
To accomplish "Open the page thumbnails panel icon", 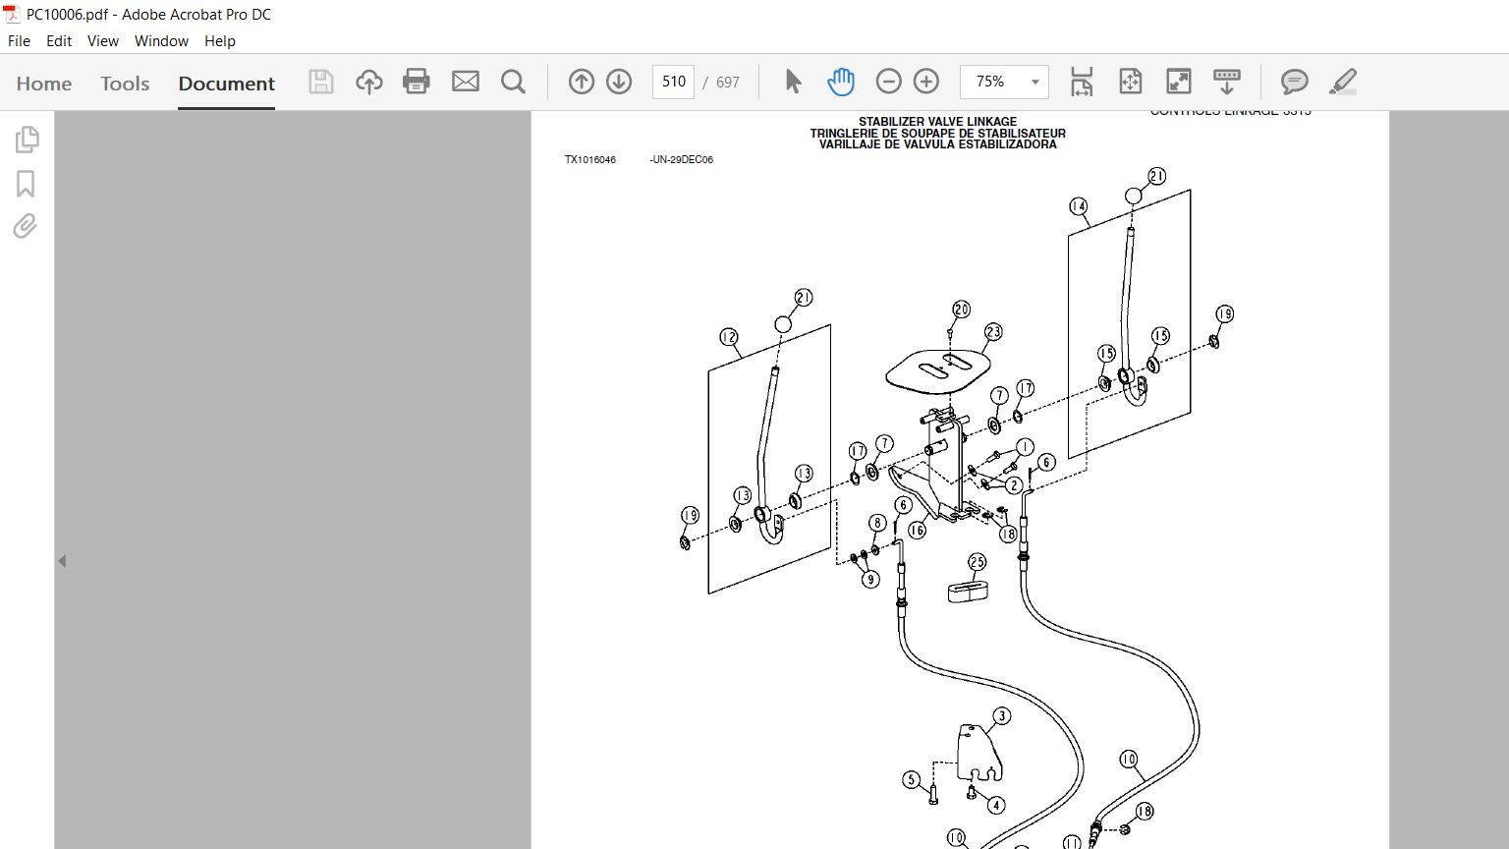I will pos(27,140).
